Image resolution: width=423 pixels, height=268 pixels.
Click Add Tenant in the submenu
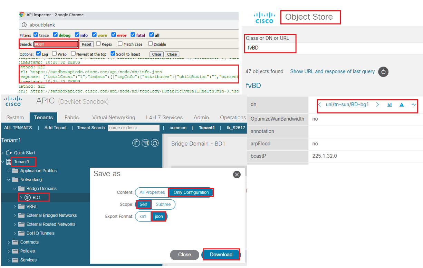point(56,128)
